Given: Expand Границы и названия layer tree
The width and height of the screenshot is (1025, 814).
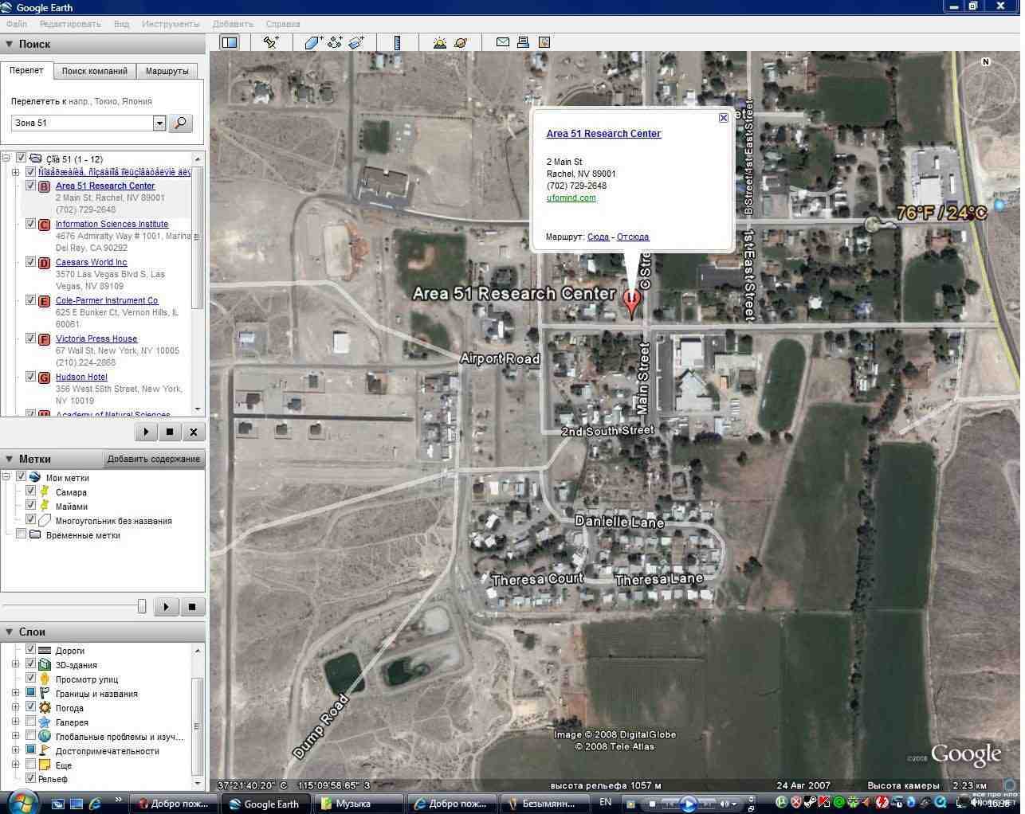Looking at the screenshot, I should click(x=15, y=693).
